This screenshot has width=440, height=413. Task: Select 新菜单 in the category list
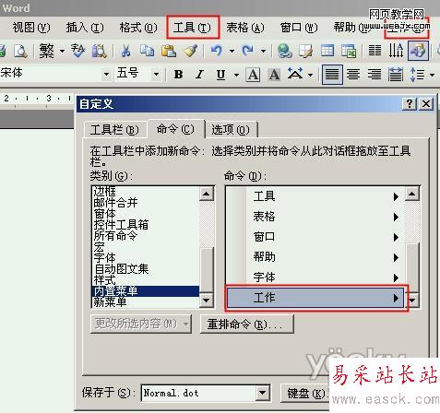[146, 302]
